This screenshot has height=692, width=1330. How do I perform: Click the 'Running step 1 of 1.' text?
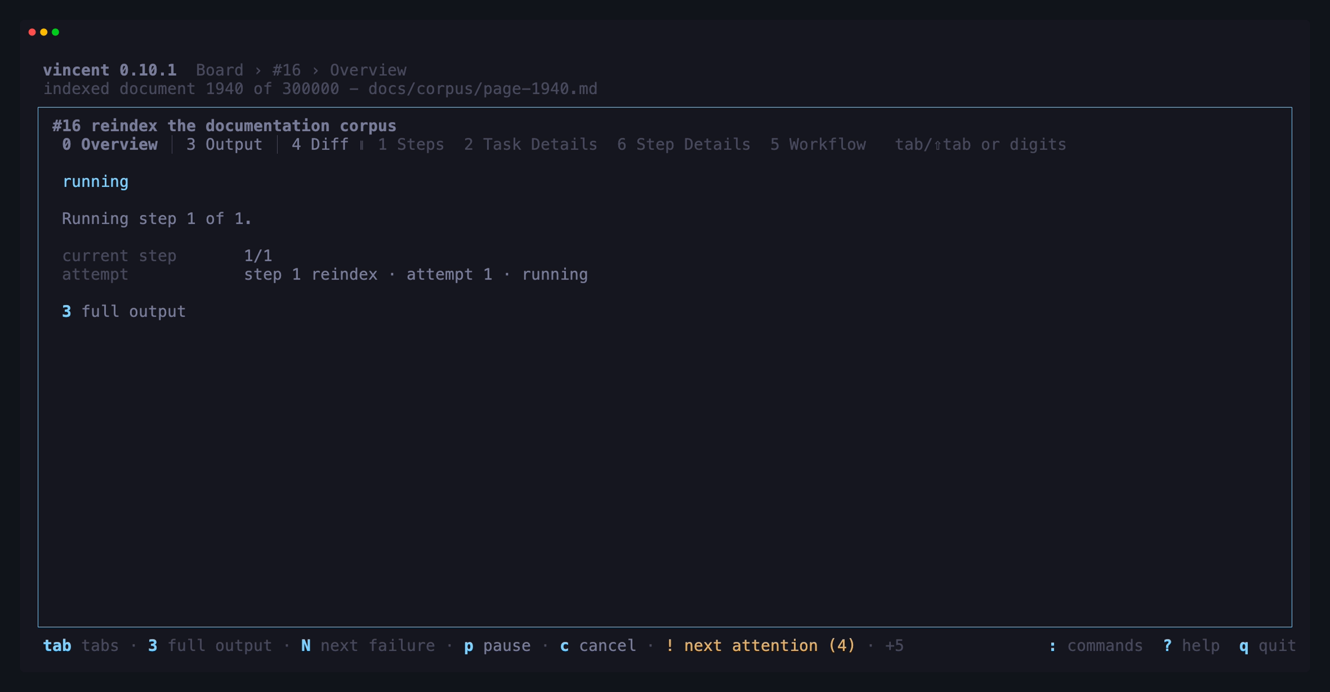point(157,219)
